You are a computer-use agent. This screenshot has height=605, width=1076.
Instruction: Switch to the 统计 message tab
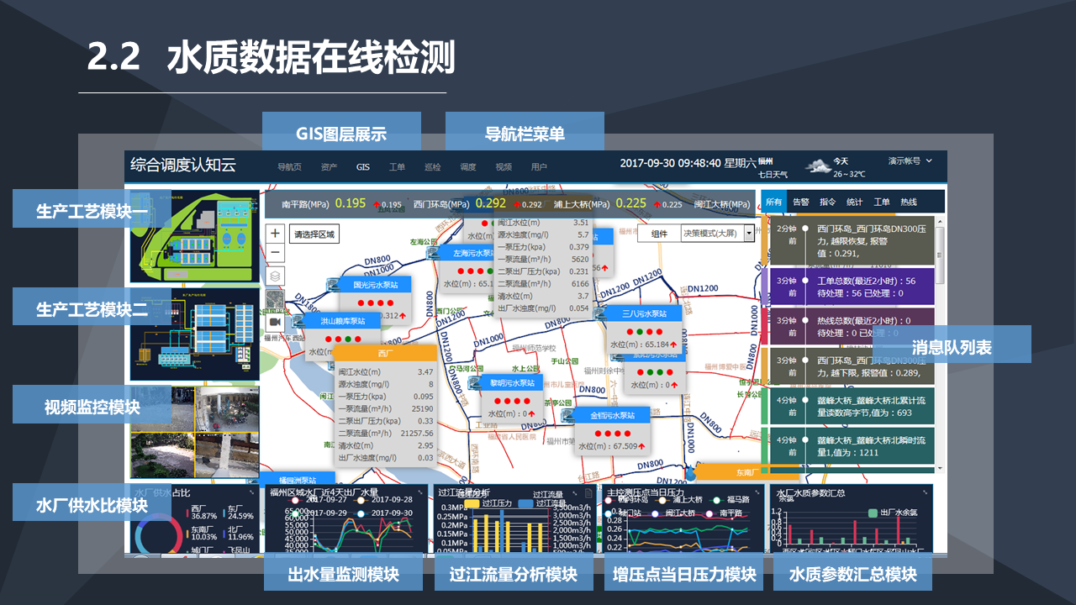click(855, 202)
